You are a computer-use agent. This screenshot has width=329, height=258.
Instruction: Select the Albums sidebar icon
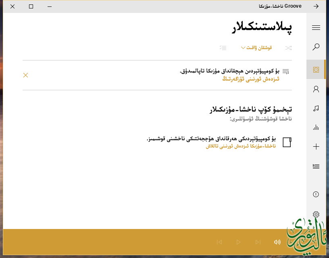click(316, 70)
